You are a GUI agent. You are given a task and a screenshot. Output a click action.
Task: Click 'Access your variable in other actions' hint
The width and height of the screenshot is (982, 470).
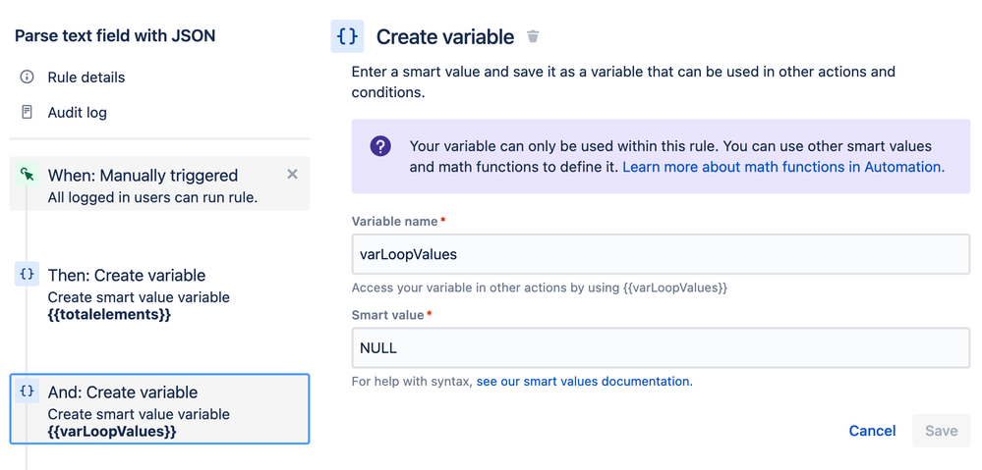(x=540, y=288)
